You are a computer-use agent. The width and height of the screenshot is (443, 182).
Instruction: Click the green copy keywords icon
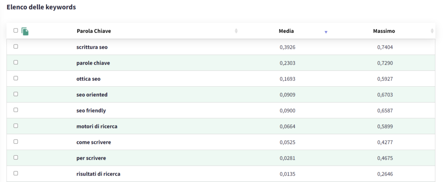pyautogui.click(x=25, y=31)
